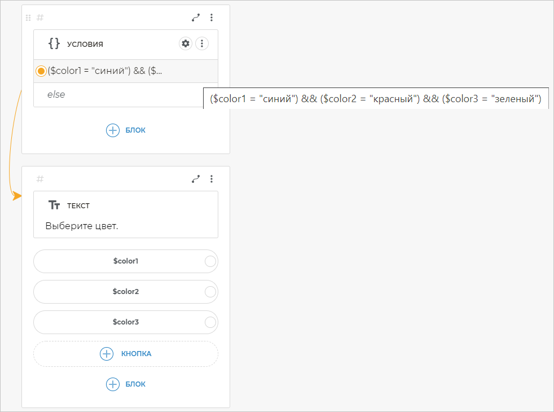Click the connector circle on the $color3 button
554x412 pixels.
[210, 322]
